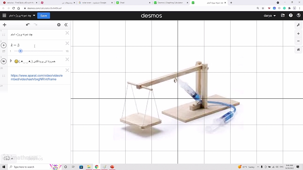The image size is (303, 170).
Task: Reset graph to default home view
Action: [x=298, y=49]
